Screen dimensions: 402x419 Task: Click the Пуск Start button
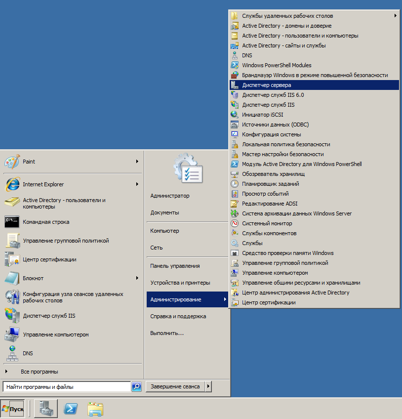pyautogui.click(x=13, y=409)
